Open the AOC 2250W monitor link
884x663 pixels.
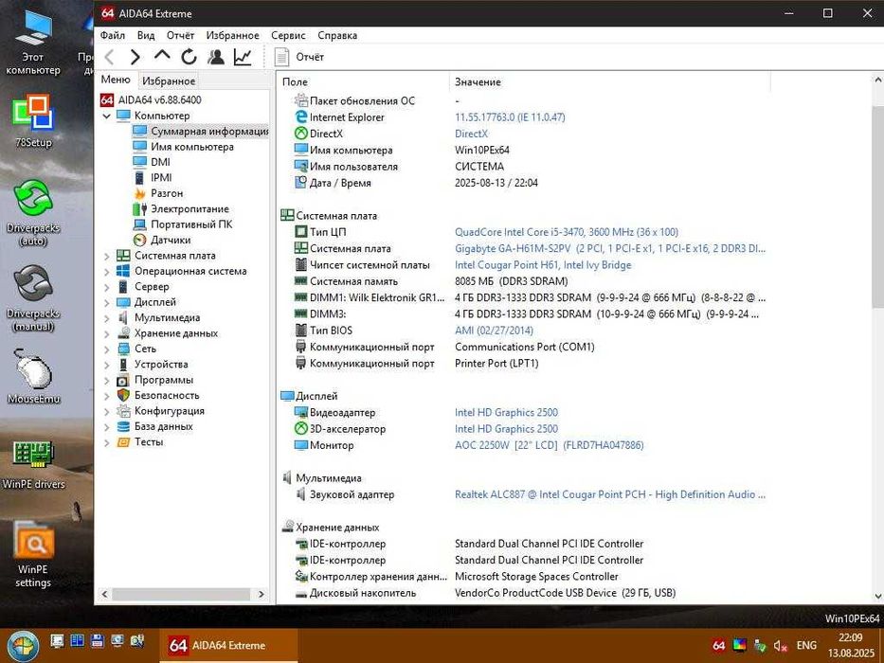click(x=550, y=445)
